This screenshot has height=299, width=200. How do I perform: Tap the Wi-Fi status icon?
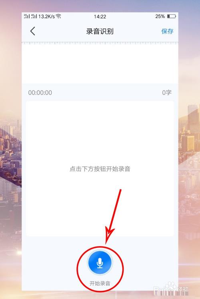click(x=58, y=16)
